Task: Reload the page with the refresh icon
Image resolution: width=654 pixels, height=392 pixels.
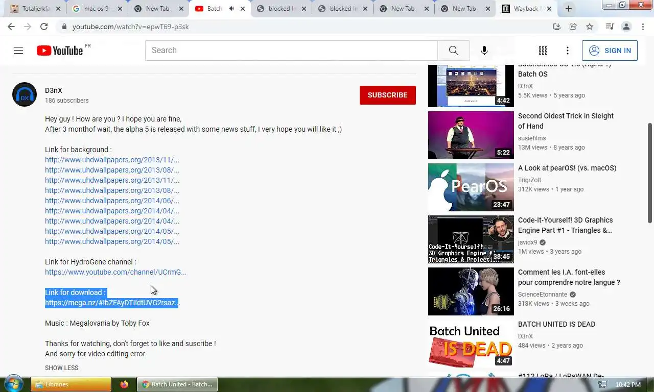Action: pos(44,27)
